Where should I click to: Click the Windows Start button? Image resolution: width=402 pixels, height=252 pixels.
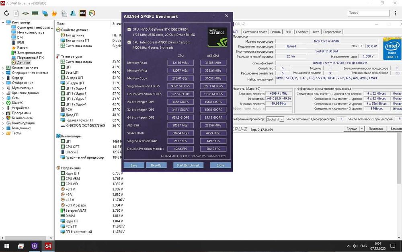coord(7,246)
